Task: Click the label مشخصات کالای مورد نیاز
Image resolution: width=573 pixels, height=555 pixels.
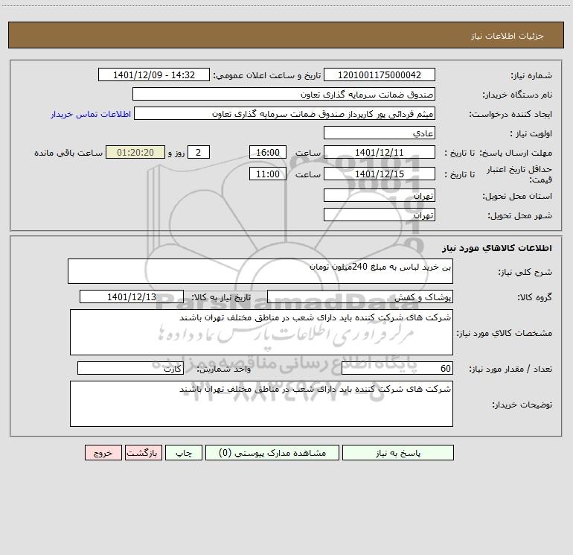Action: (x=505, y=333)
